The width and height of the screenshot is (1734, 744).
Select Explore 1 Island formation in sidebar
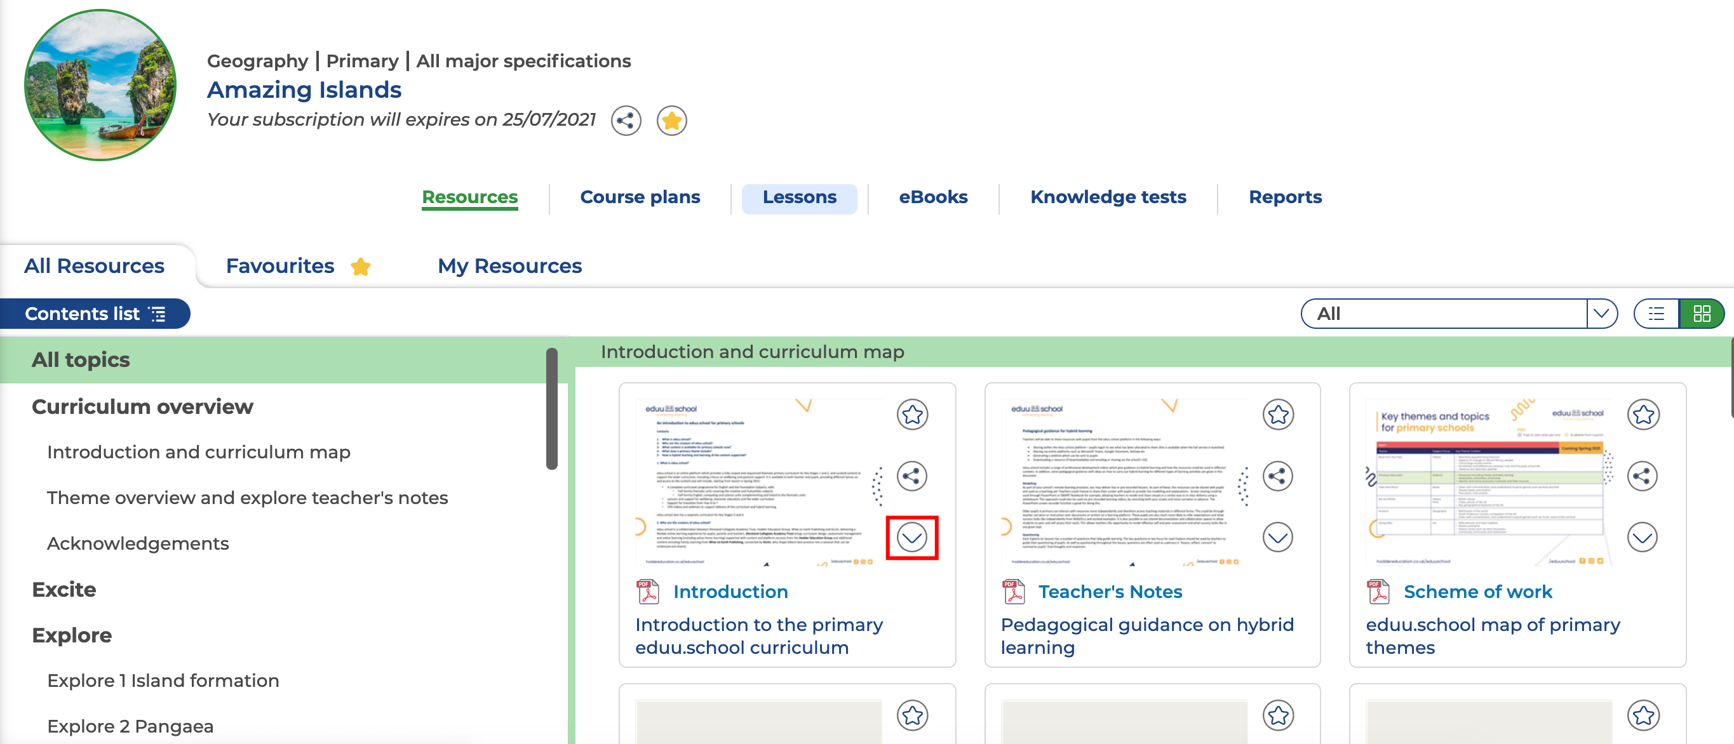pos(162,680)
